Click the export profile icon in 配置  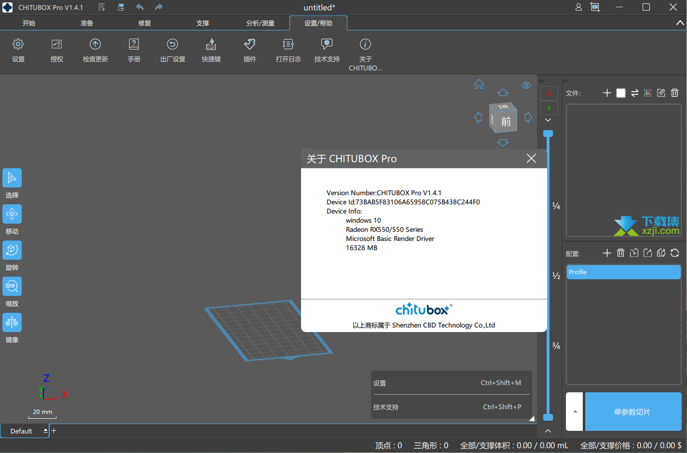point(648,253)
